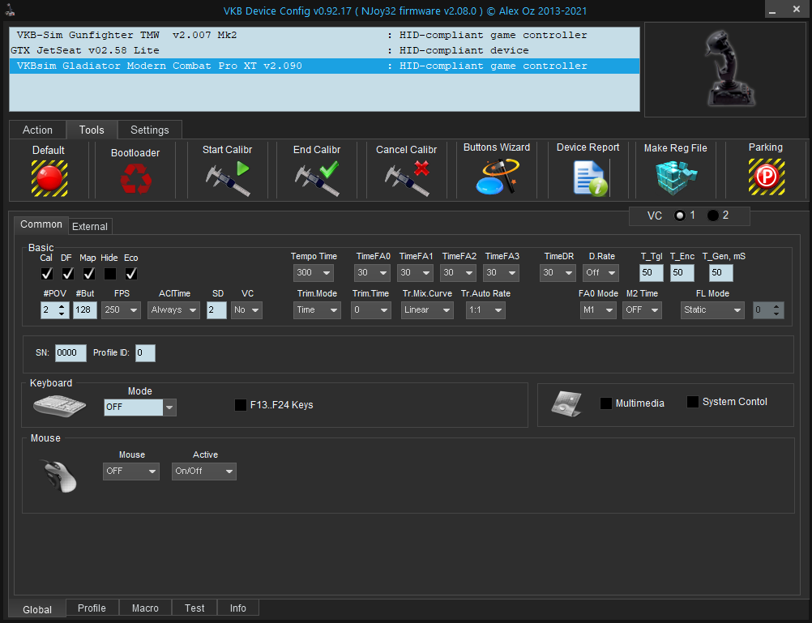Switch to the Action tab
The width and height of the screenshot is (812, 623).
[x=37, y=130]
